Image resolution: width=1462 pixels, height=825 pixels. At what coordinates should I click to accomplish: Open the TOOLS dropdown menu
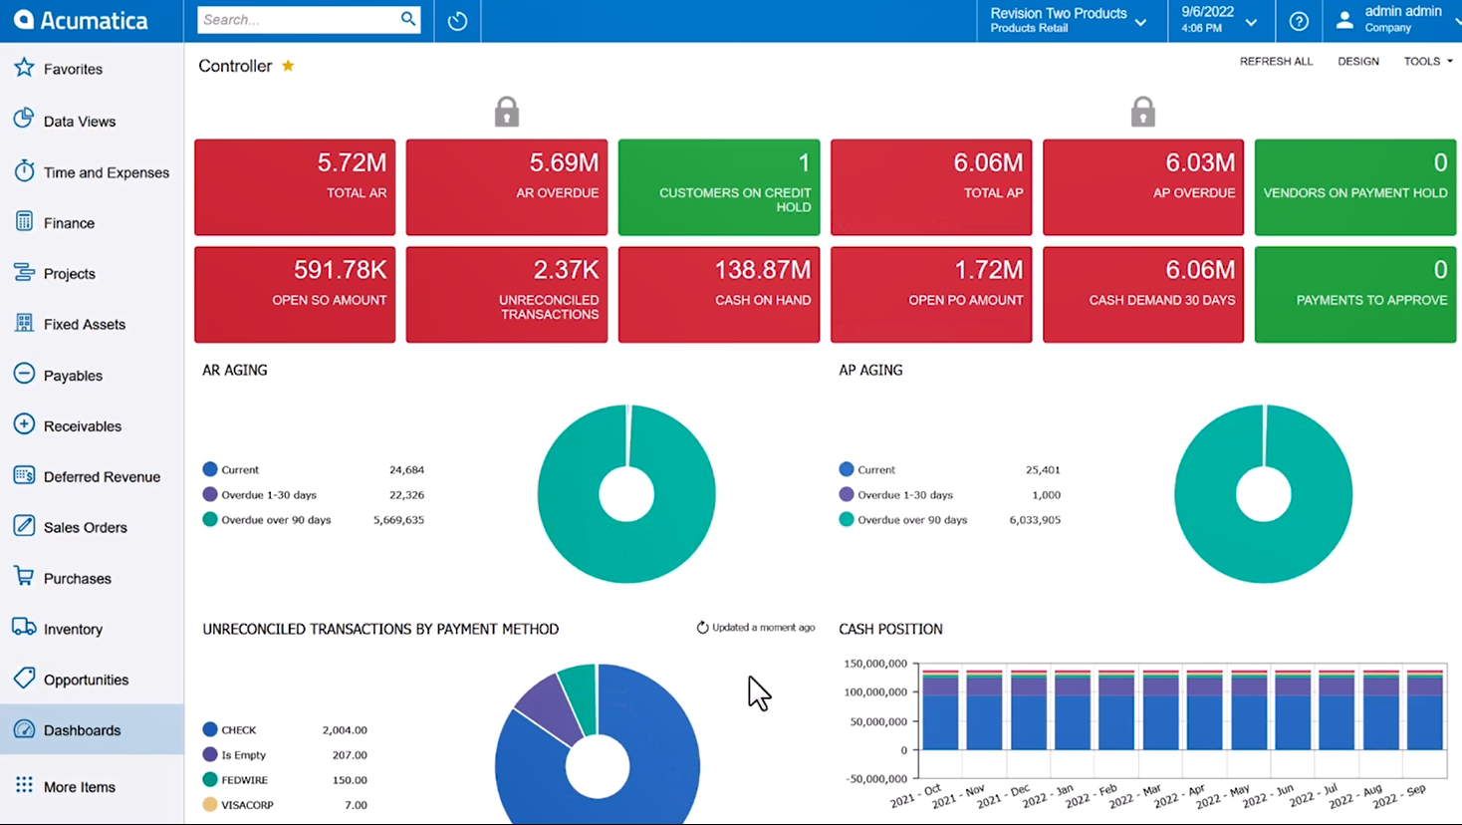1426,61
